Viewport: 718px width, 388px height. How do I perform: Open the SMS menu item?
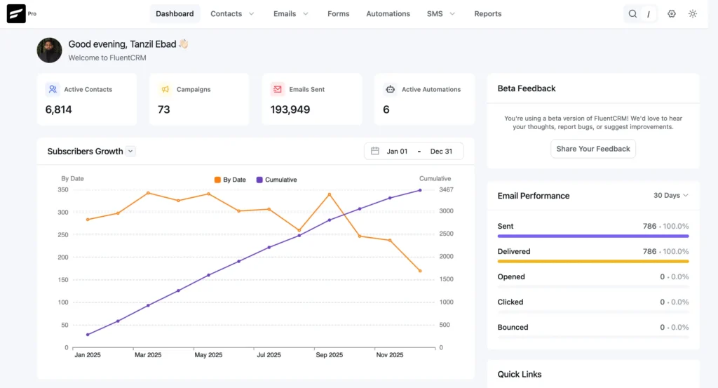tap(435, 14)
